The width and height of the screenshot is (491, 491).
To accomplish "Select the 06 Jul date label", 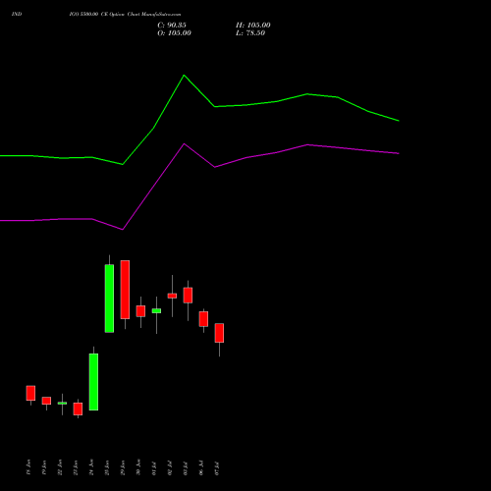I will (x=201, y=468).
